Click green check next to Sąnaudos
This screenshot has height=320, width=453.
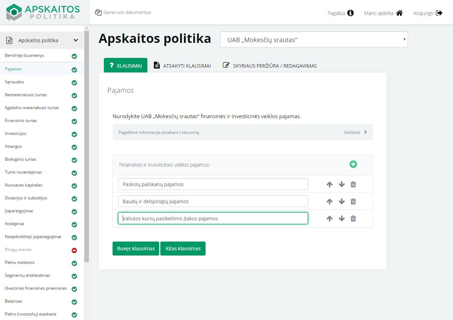[x=74, y=83]
